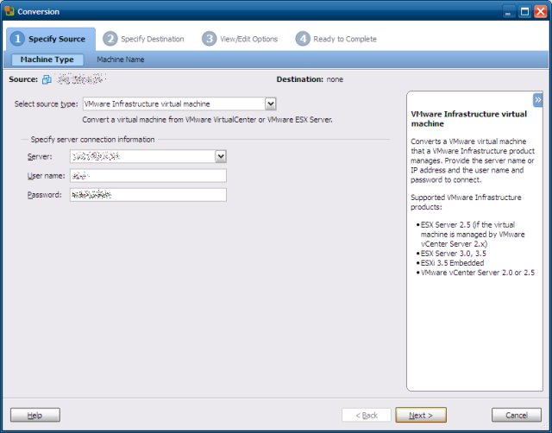This screenshot has height=433, width=552.
Task: Select the Machine Type sub-tab
Action: tap(47, 60)
